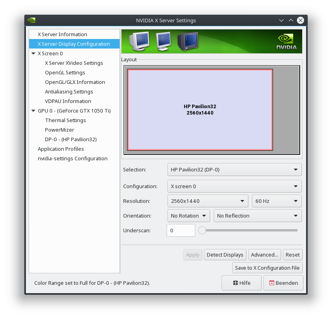Click the beige CRT monitor banner image
This screenshot has width=332, height=319.
pos(139,41)
